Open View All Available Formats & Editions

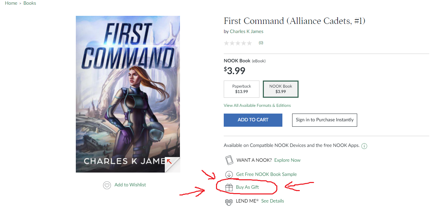pos(257,105)
